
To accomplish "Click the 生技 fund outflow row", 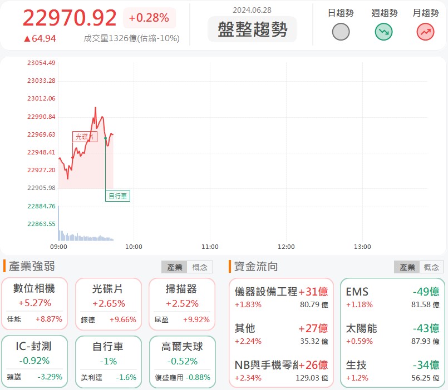I will (x=392, y=371).
